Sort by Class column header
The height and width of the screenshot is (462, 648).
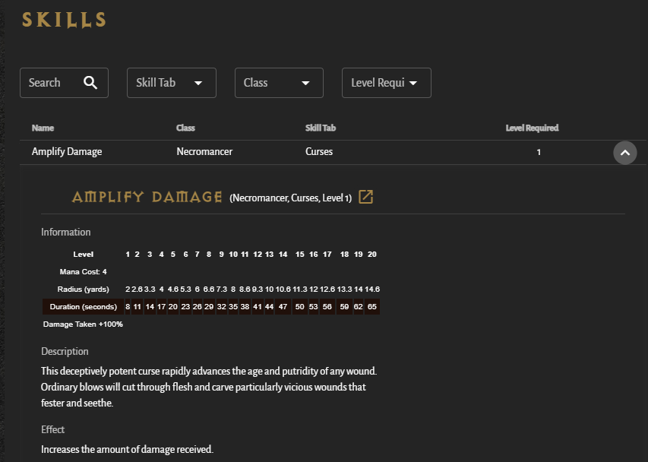click(x=185, y=128)
